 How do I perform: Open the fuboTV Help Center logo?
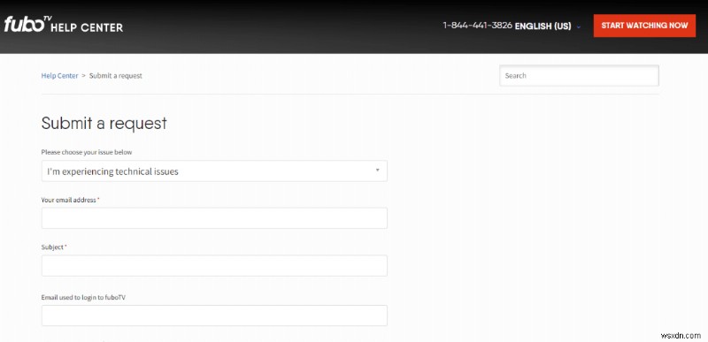coord(63,25)
